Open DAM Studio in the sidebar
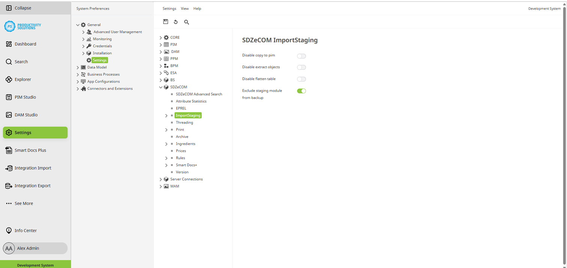Image resolution: width=567 pixels, height=268 pixels. click(25, 115)
